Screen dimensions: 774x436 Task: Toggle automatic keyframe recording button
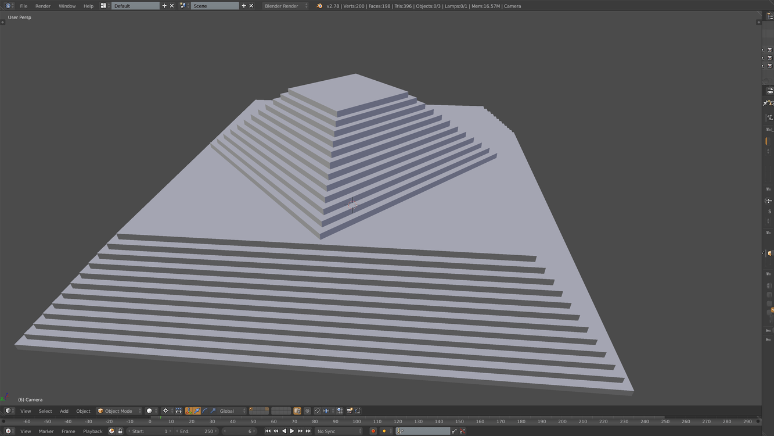coord(373,431)
